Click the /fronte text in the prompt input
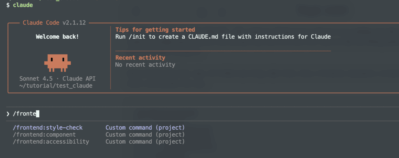The width and height of the screenshot is (399, 158). 24,114
